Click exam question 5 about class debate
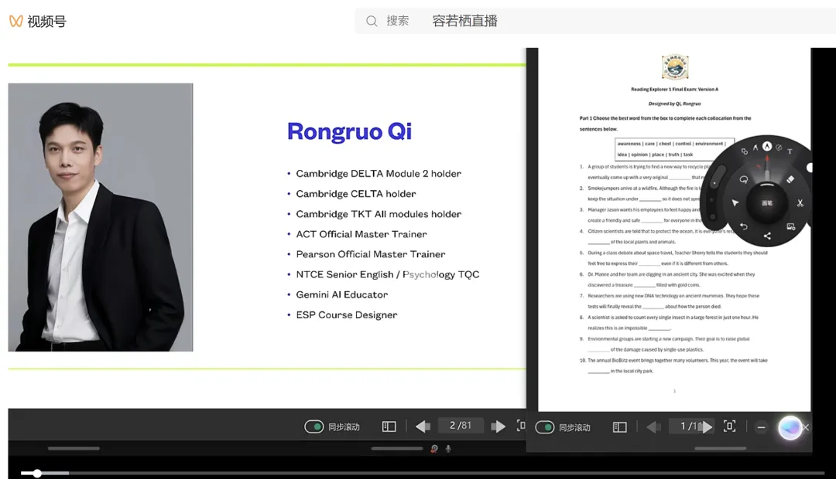 tap(673, 258)
